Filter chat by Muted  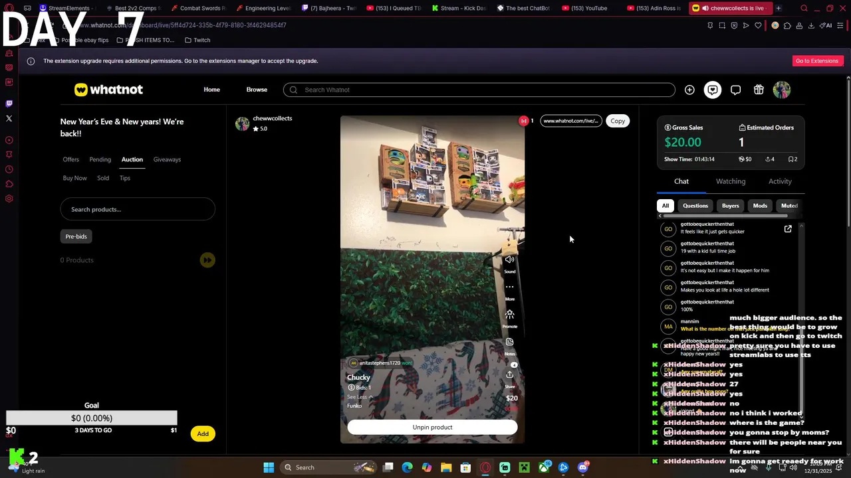click(x=789, y=206)
